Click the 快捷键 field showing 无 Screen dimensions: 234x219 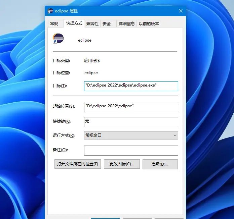click(x=131, y=122)
